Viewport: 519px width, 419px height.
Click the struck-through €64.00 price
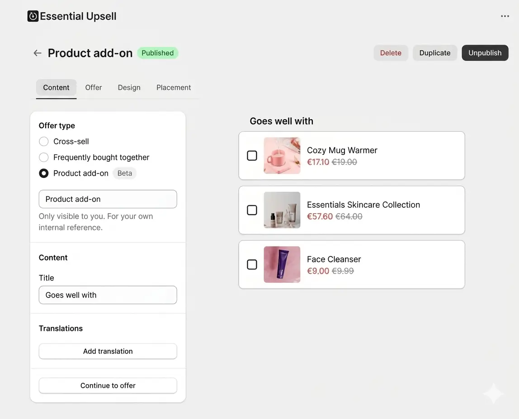pyautogui.click(x=349, y=216)
